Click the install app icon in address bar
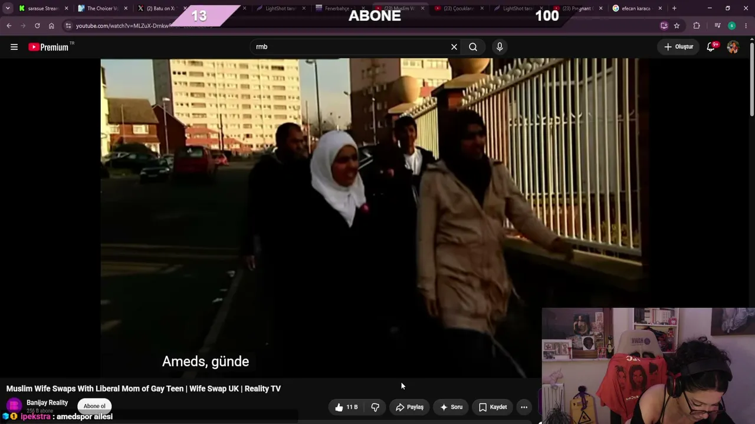Viewport: 755px width, 424px height. (x=664, y=26)
